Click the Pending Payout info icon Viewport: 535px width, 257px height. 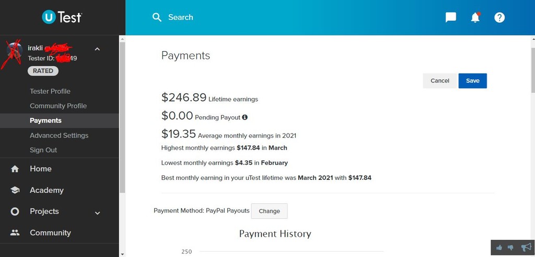click(245, 117)
